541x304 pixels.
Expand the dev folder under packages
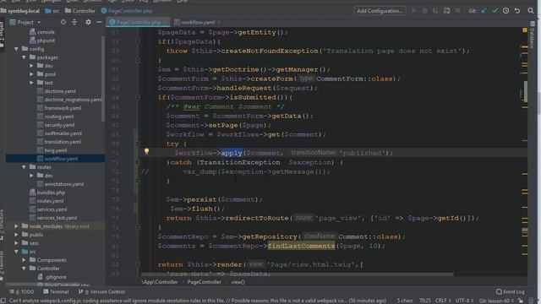tap(31, 66)
